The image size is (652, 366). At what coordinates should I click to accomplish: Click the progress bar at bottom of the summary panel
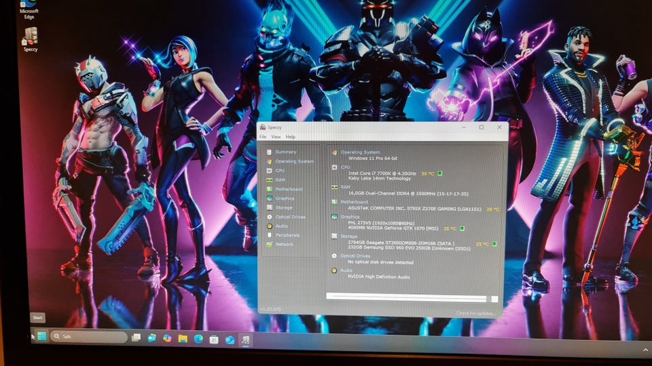point(406,297)
